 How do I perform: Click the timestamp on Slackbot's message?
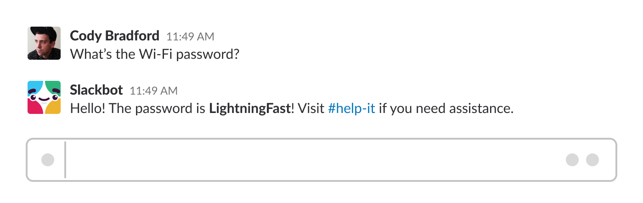pos(154,90)
